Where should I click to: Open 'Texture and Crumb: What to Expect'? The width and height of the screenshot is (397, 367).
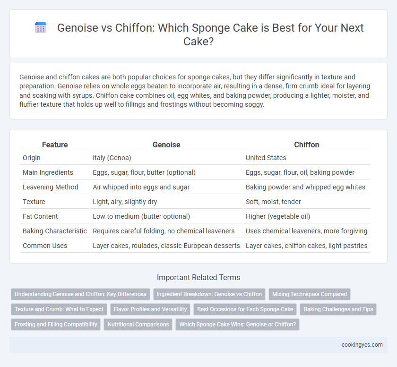59,309
